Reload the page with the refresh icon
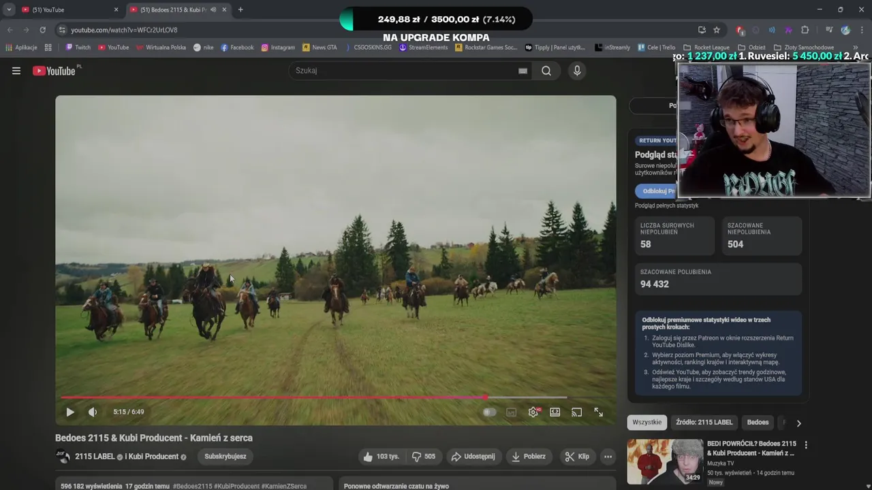This screenshot has width=872, height=490. point(42,30)
